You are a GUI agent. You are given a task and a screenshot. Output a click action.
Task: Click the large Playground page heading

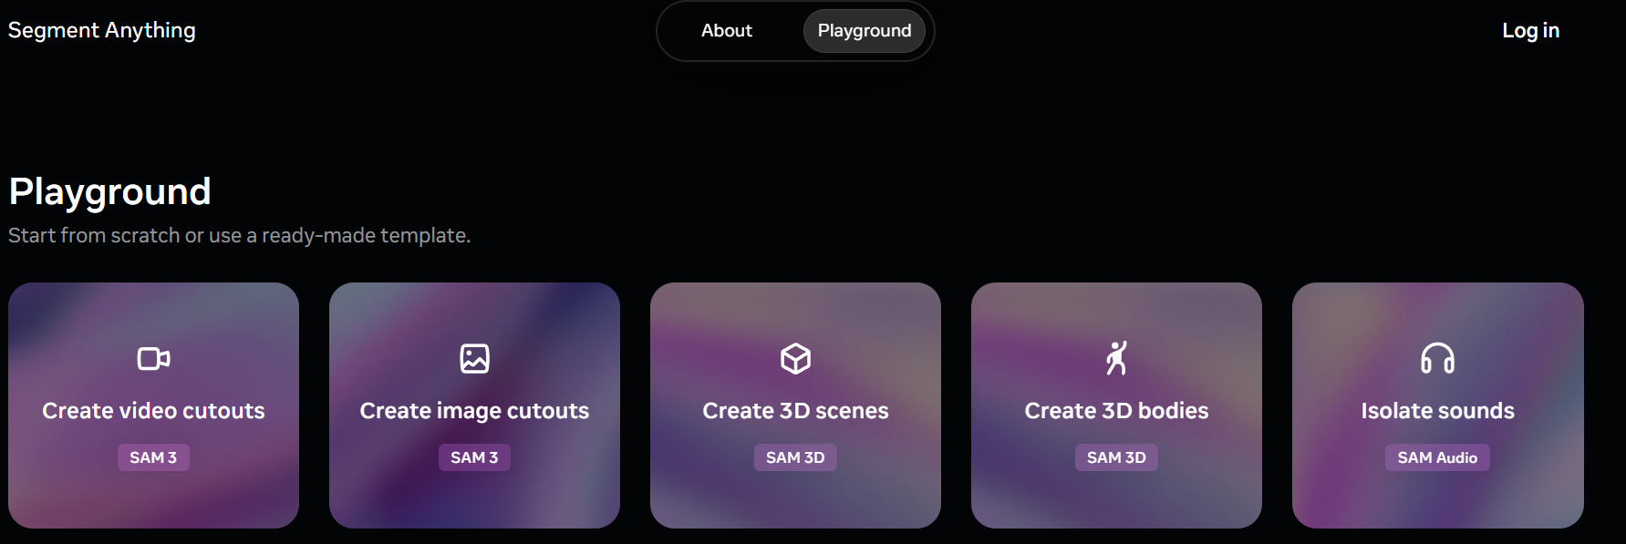point(110,192)
